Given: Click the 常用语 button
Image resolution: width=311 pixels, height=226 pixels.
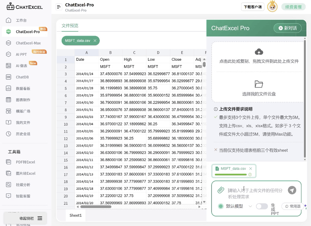Looking at the screenshot, I should click(293, 206).
